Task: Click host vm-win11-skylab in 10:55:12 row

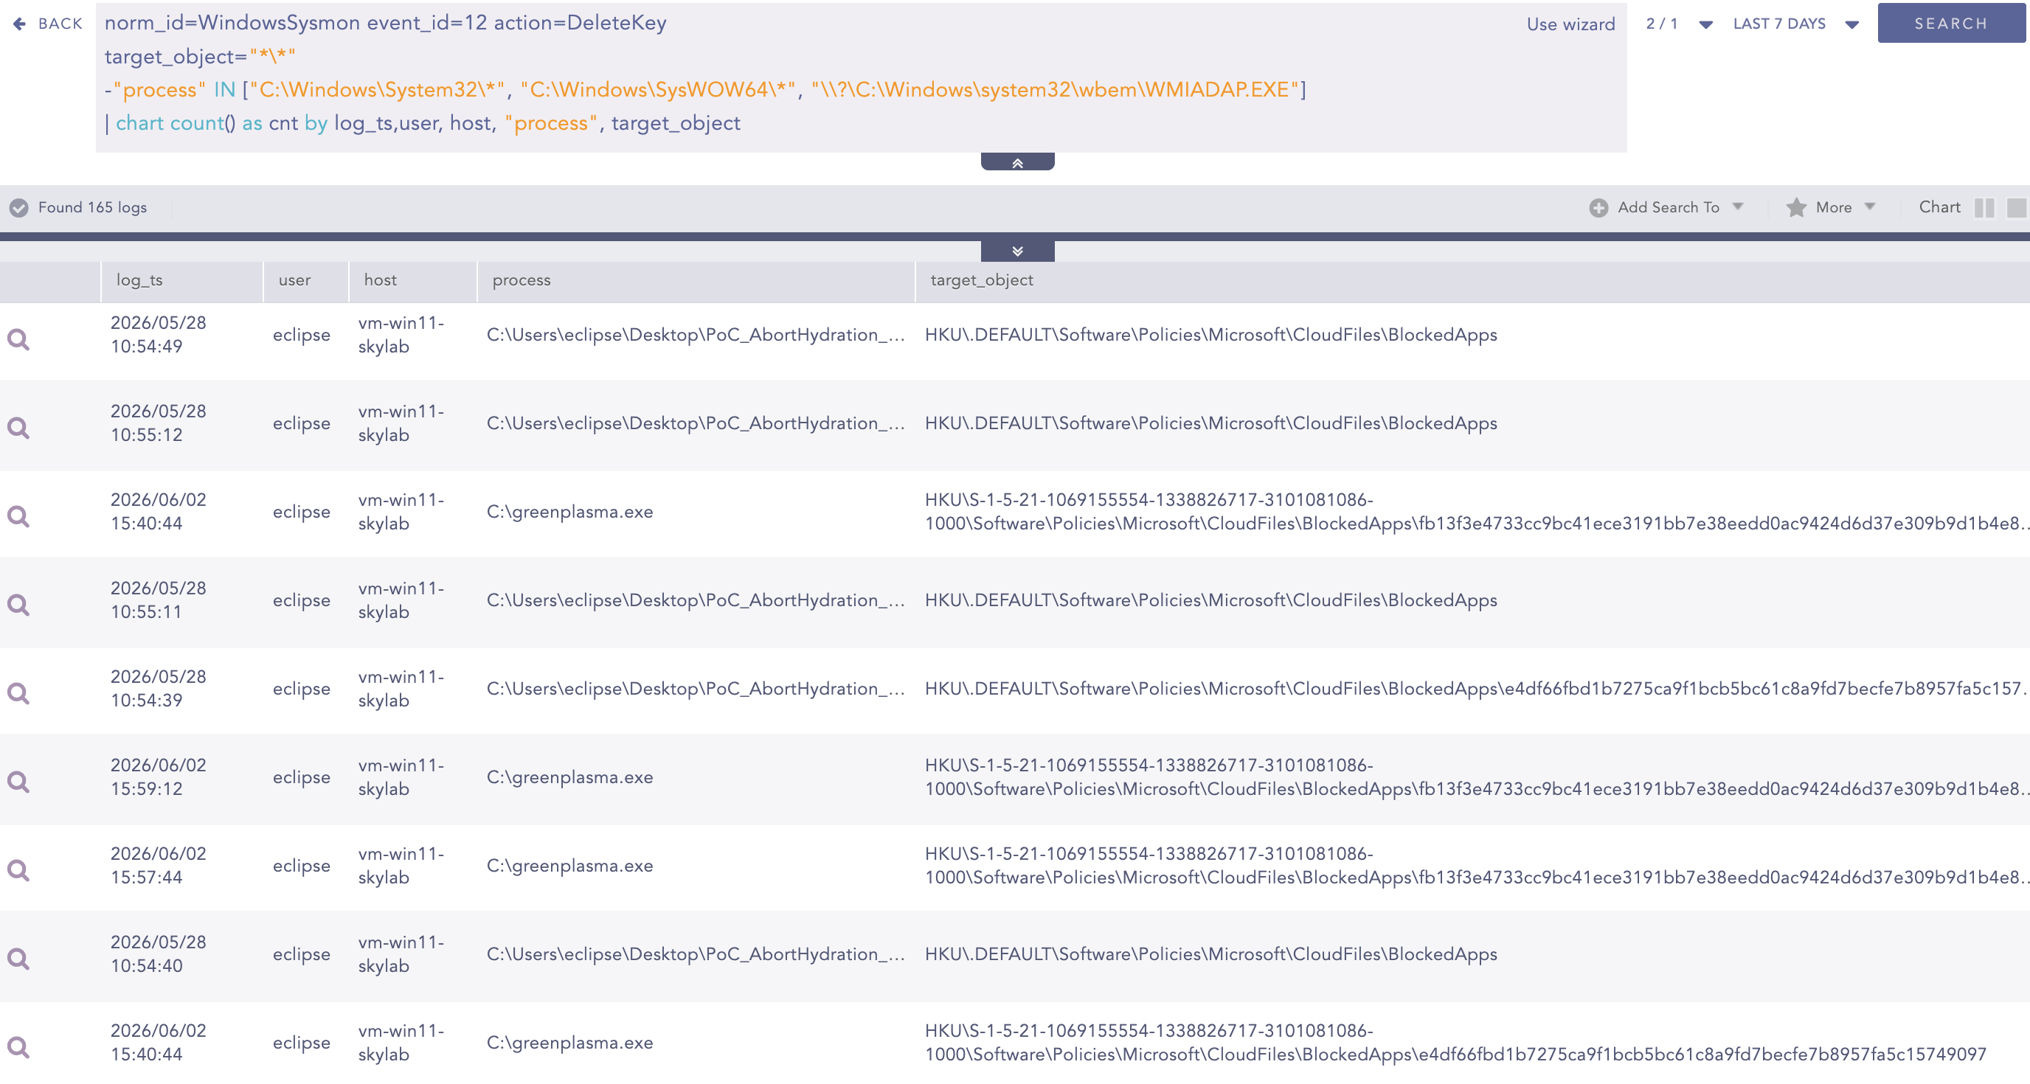Action: pyautogui.click(x=401, y=423)
